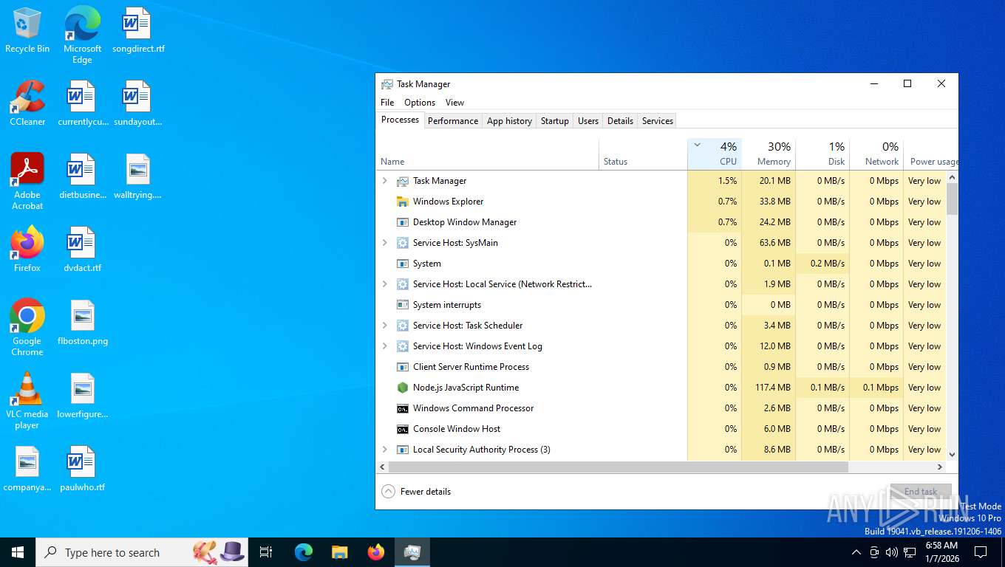Select the lowerfigure... image file icon
The width and height of the screenshot is (1005, 567).
pyautogui.click(x=83, y=396)
